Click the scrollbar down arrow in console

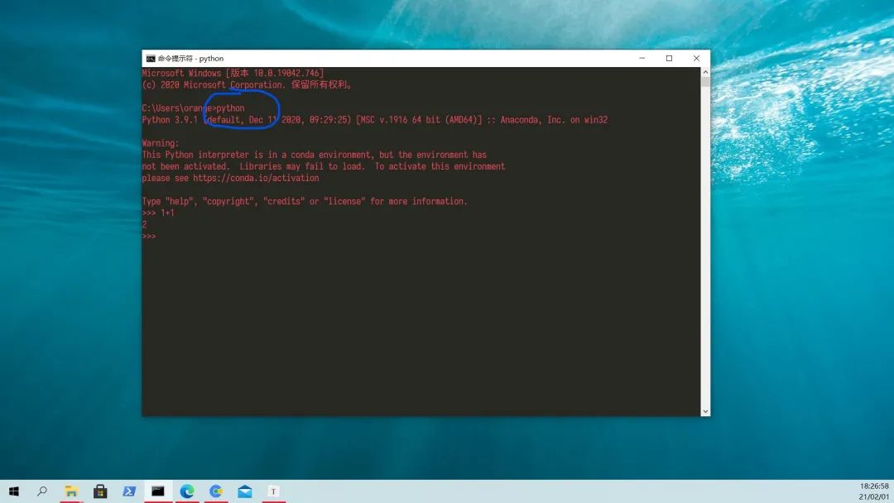[x=705, y=411]
